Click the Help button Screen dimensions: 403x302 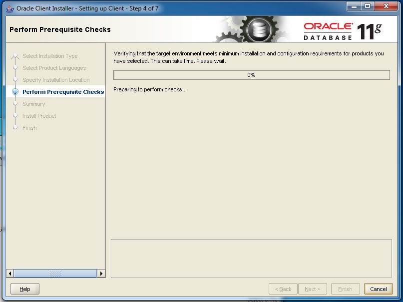[x=25, y=289]
